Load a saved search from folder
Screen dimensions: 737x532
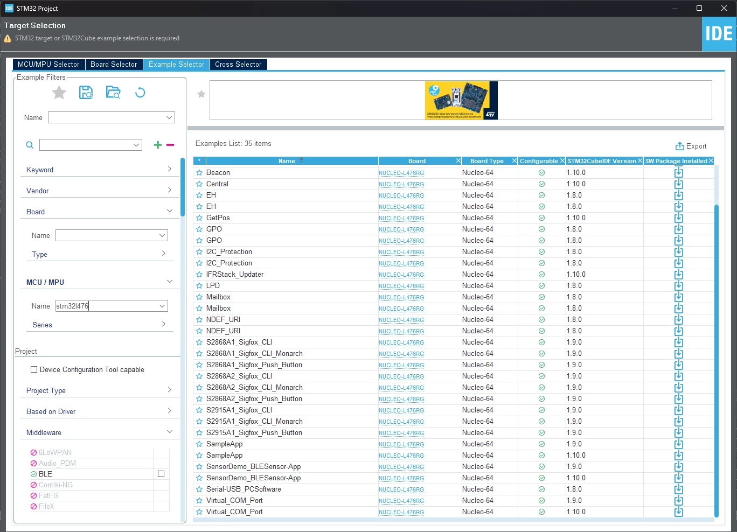point(113,93)
